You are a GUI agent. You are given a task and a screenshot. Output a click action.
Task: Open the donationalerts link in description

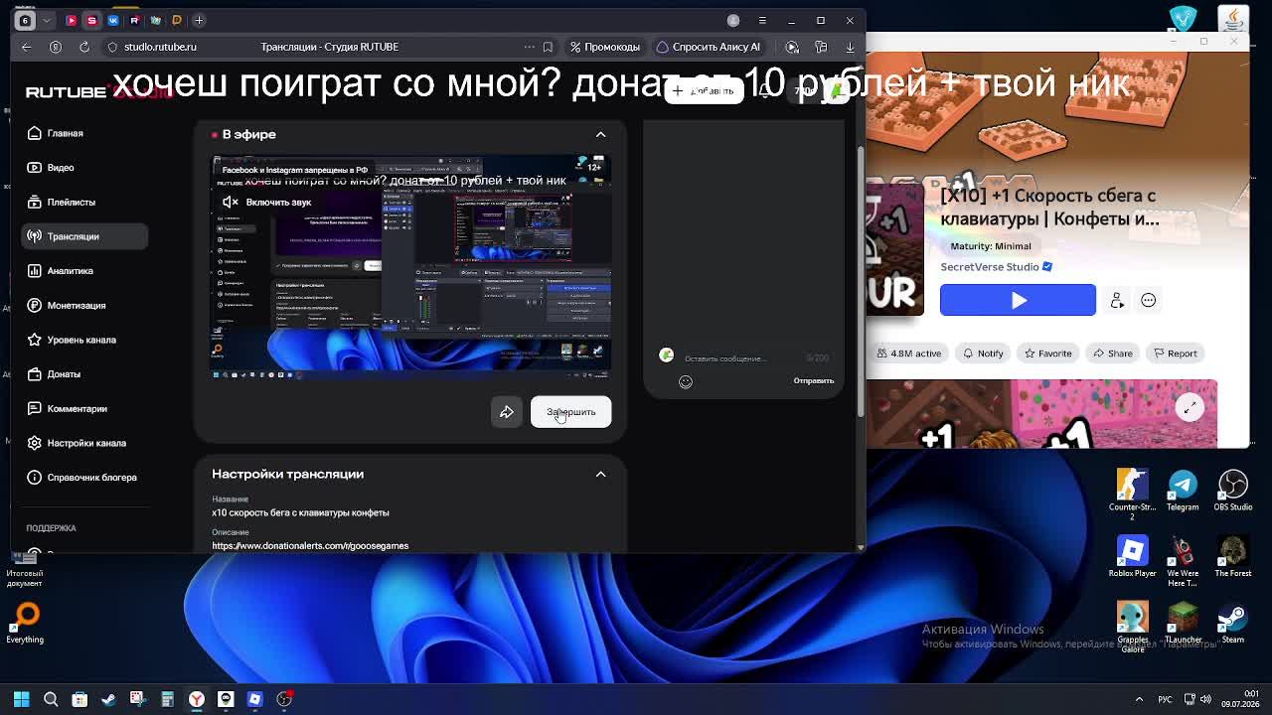click(310, 545)
